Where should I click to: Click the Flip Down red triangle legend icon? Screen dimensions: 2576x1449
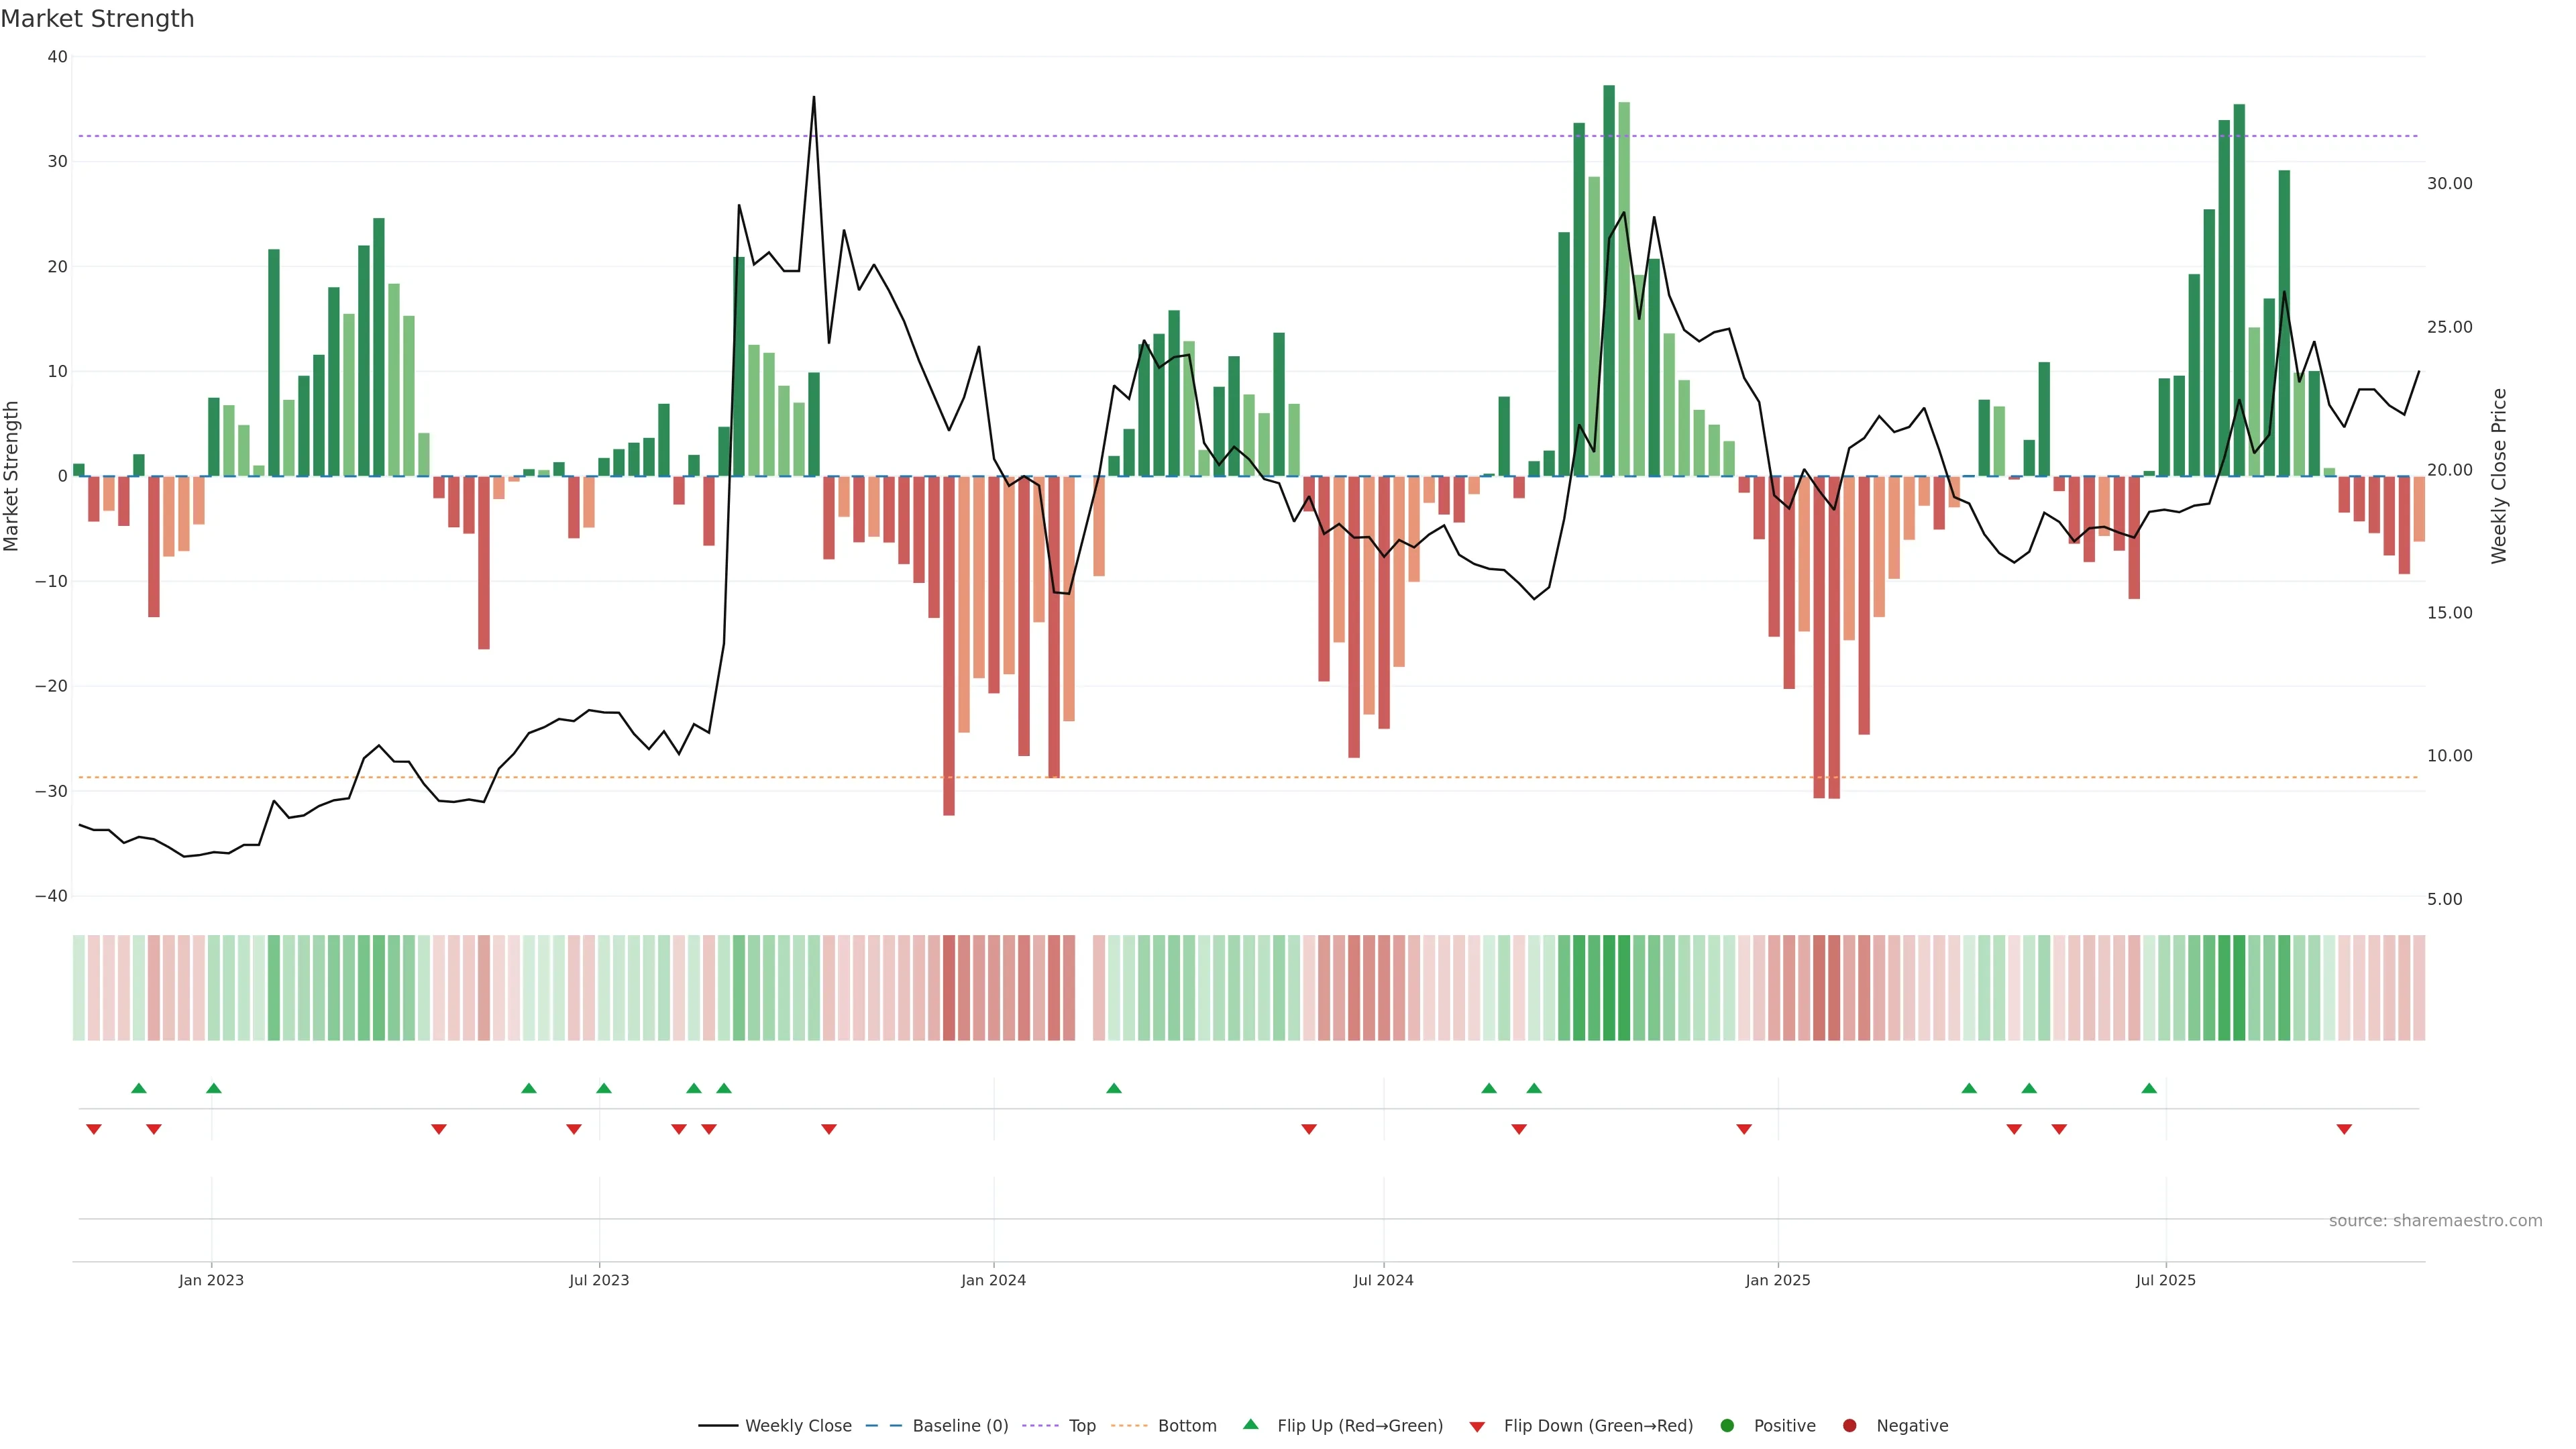[x=1477, y=1426]
